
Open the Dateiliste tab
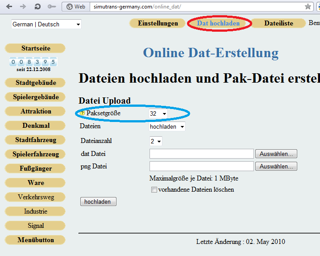278,23
